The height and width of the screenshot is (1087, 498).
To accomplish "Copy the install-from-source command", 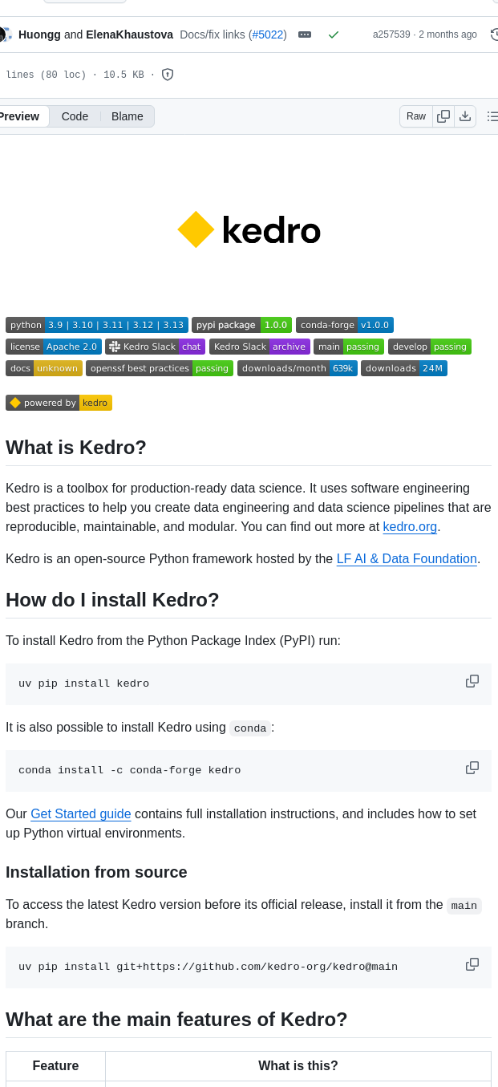I will pyautogui.click(x=472, y=963).
